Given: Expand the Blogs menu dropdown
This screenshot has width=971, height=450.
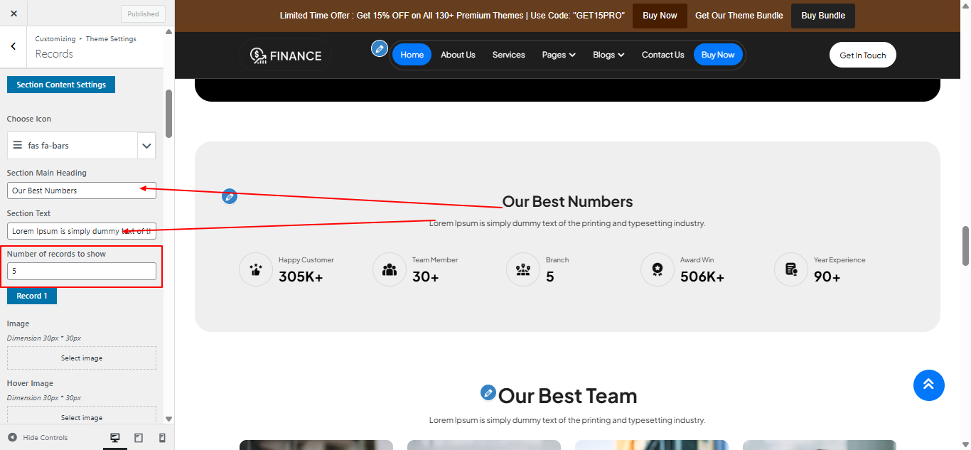Looking at the screenshot, I should [608, 55].
